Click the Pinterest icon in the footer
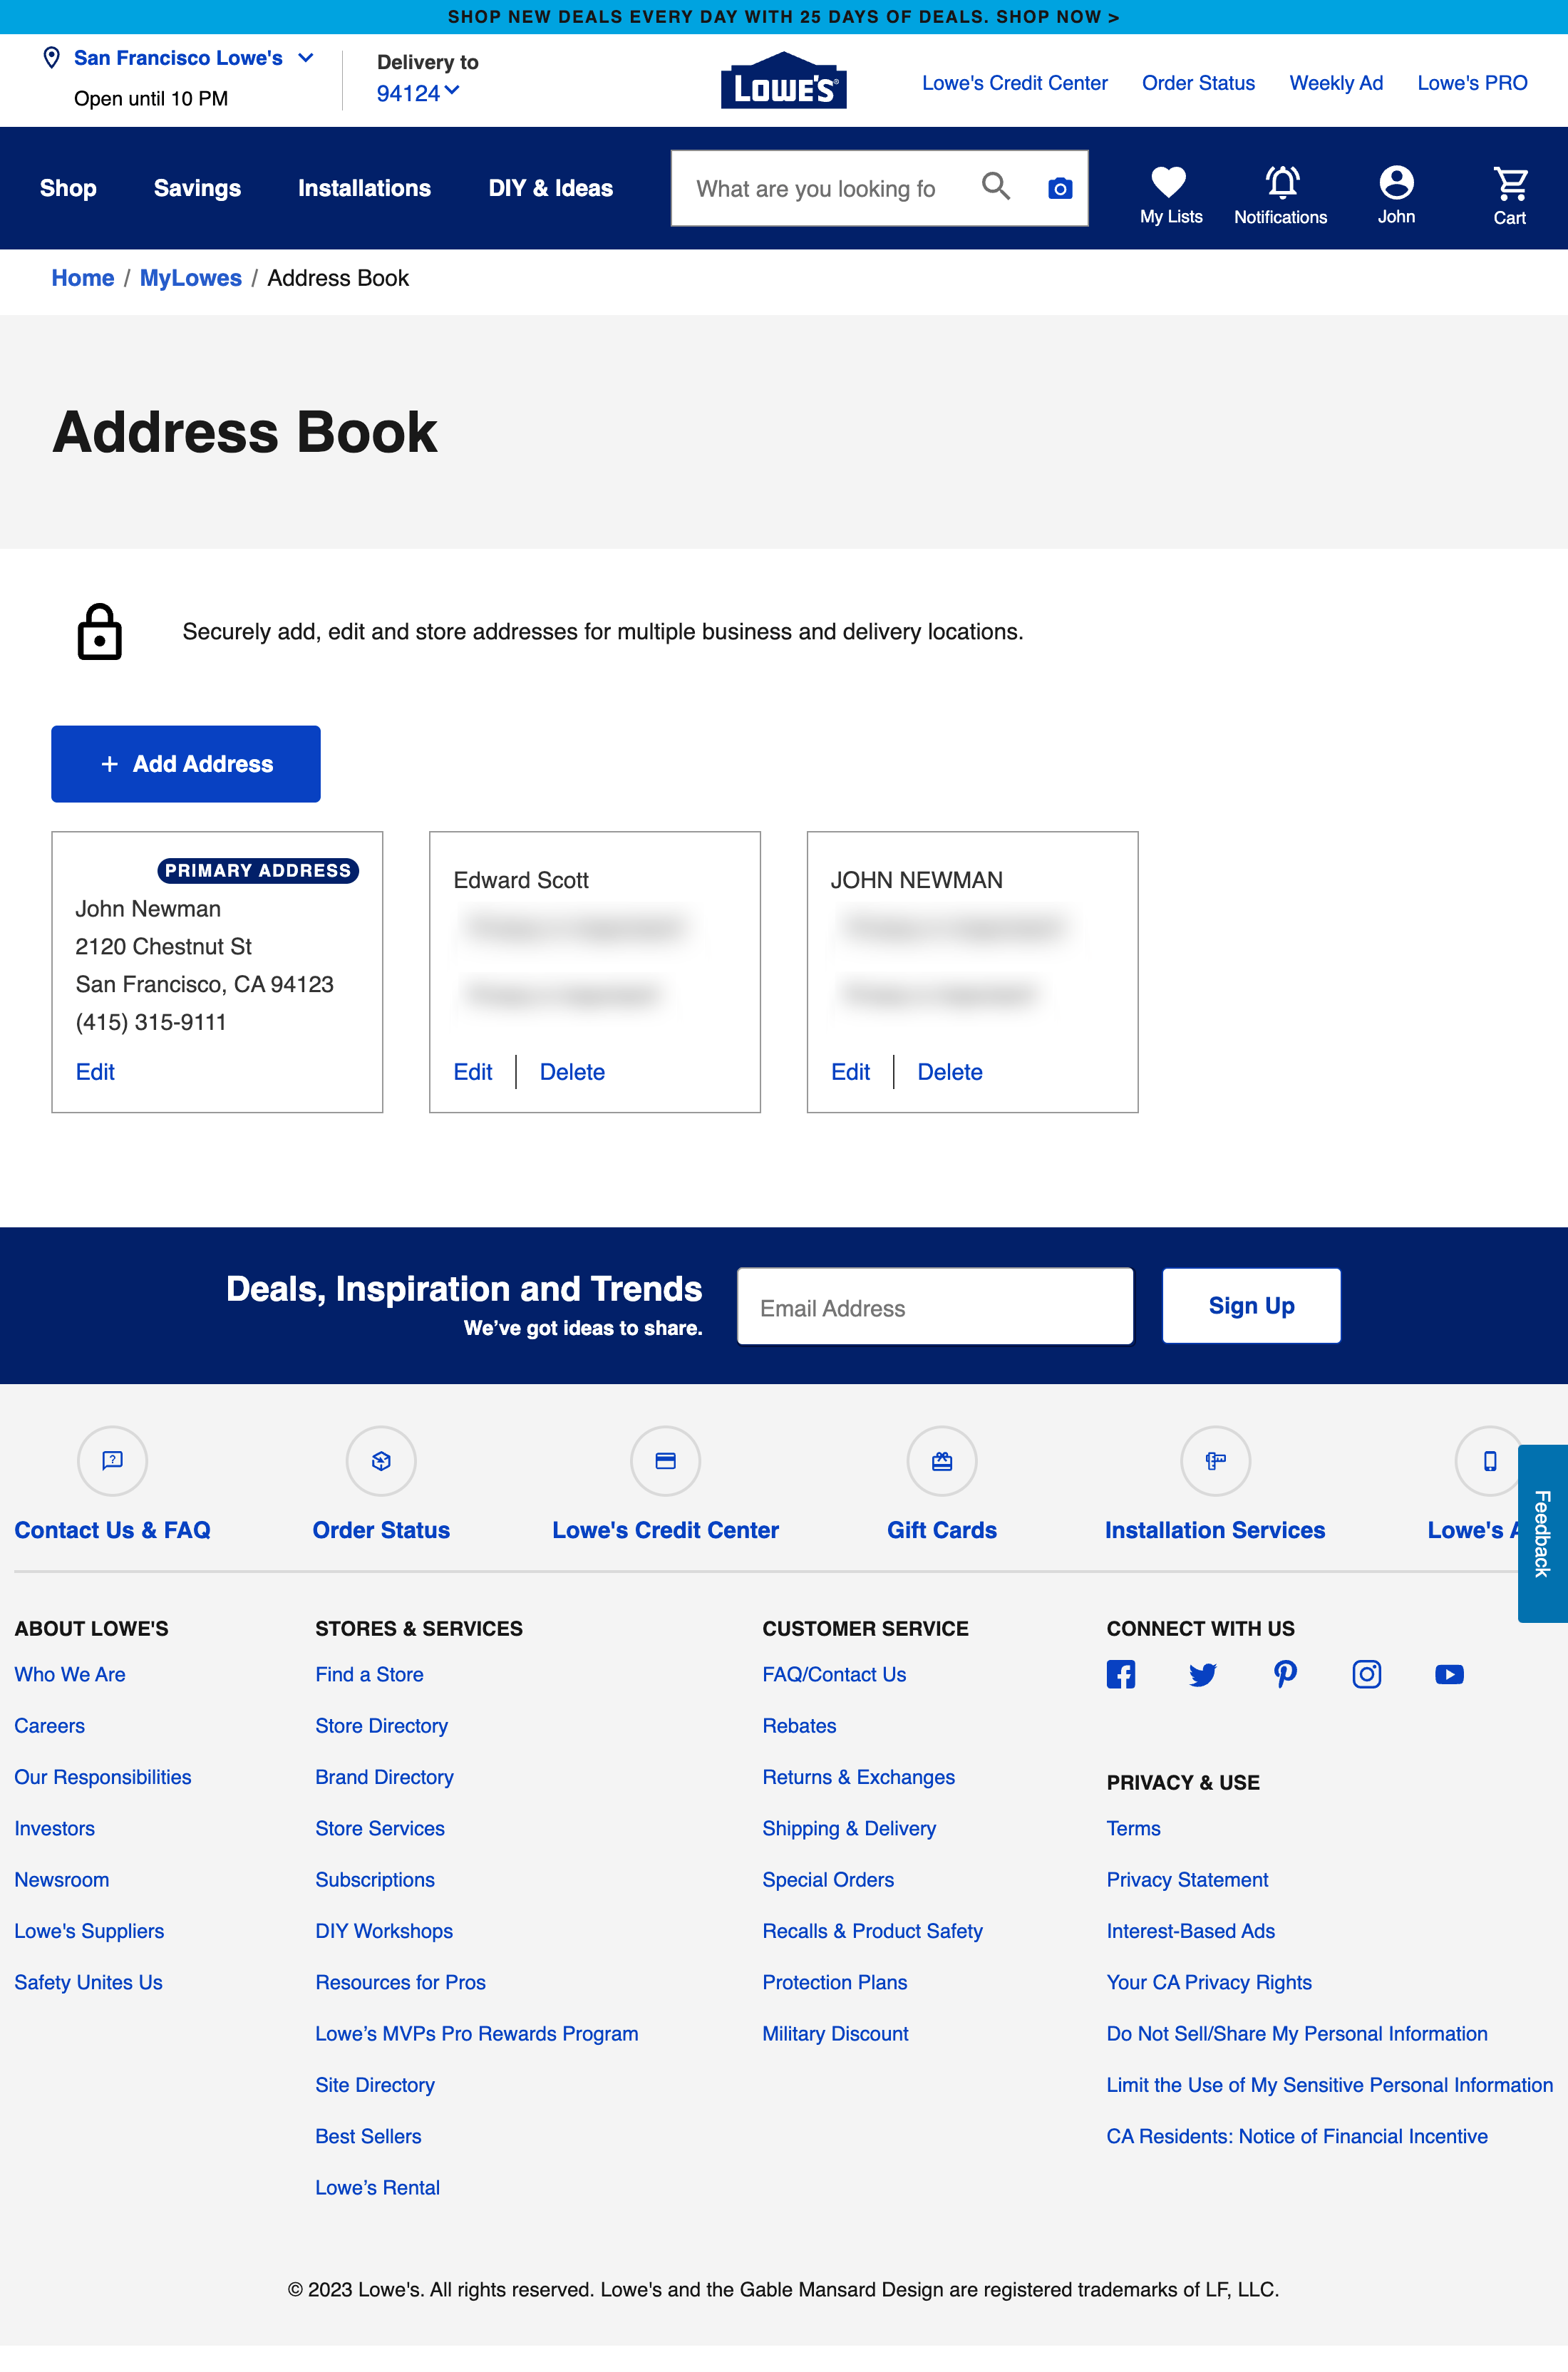The height and width of the screenshot is (2372, 1568). pos(1285,1674)
